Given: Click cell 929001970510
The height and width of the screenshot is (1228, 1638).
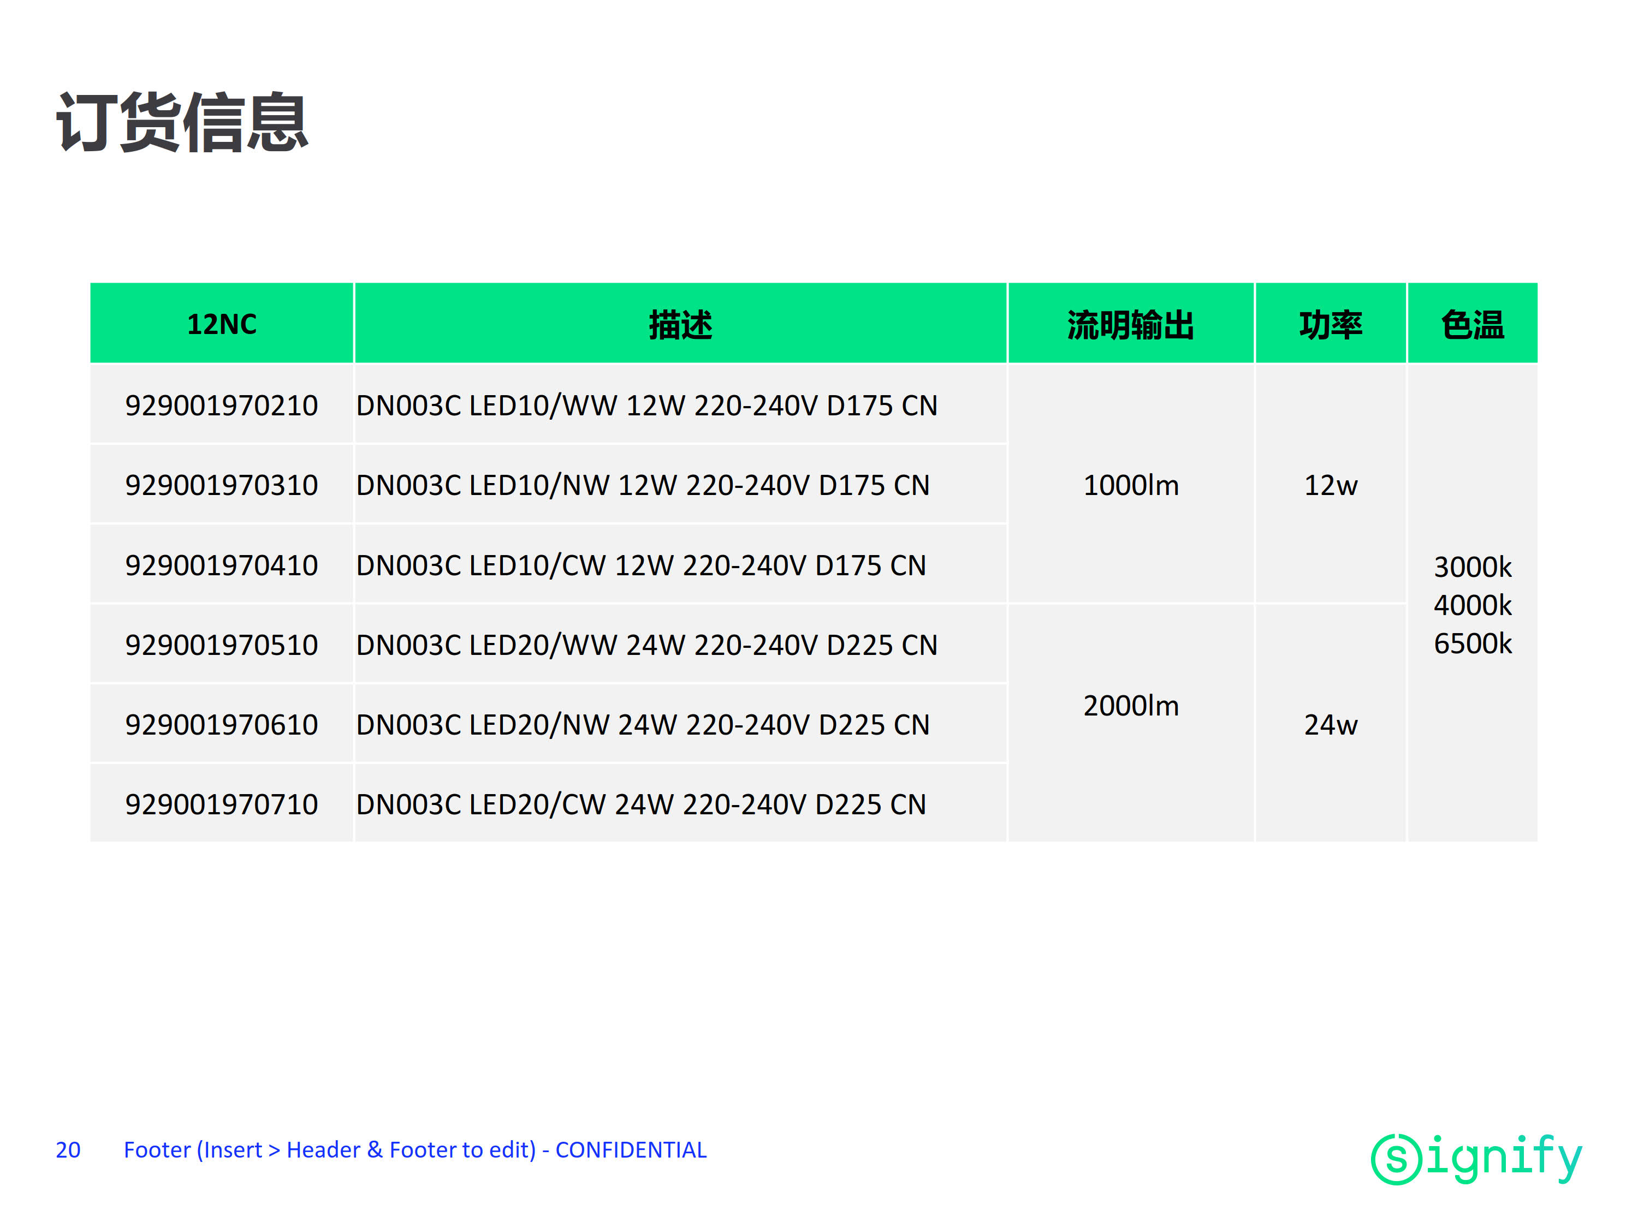Looking at the screenshot, I should click(222, 645).
